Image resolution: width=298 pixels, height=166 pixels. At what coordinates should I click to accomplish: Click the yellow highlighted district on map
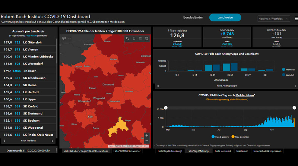(118, 126)
